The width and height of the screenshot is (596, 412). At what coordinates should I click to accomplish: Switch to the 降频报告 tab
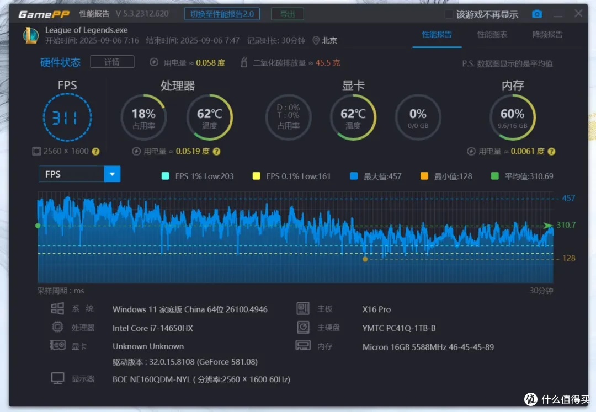pos(547,35)
